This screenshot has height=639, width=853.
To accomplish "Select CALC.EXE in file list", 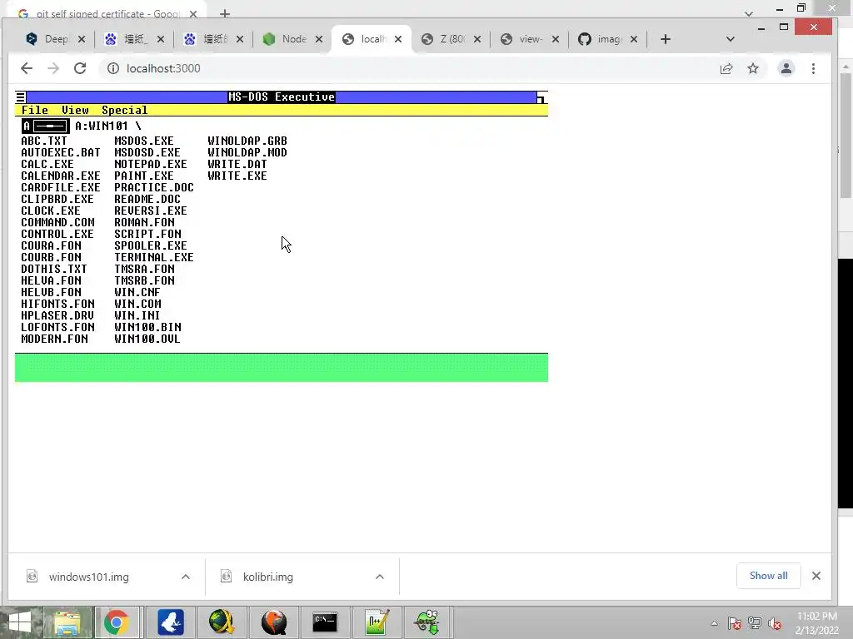I will [x=47, y=164].
